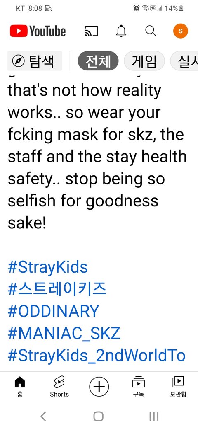The height and width of the screenshot is (431, 198).
Task: Open notifications bell
Action: tap(121, 31)
